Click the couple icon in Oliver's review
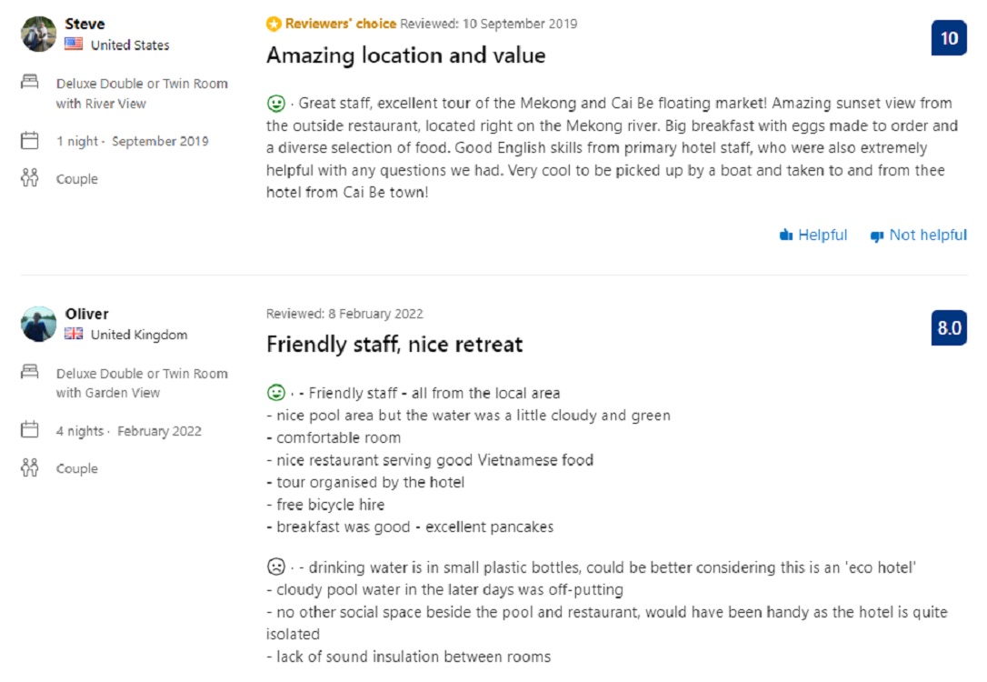 [30, 468]
